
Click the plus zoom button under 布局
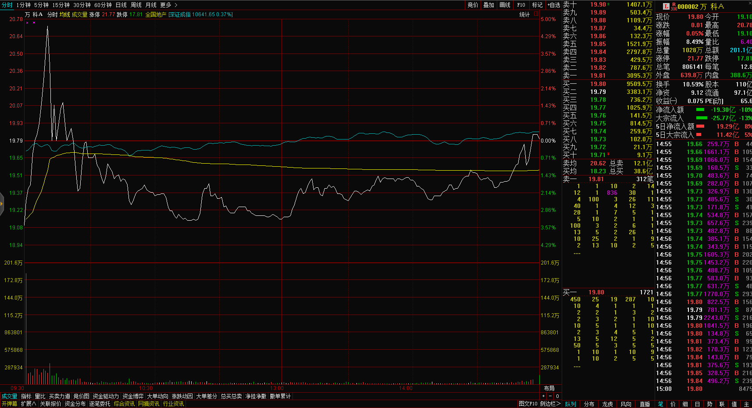click(x=543, y=396)
